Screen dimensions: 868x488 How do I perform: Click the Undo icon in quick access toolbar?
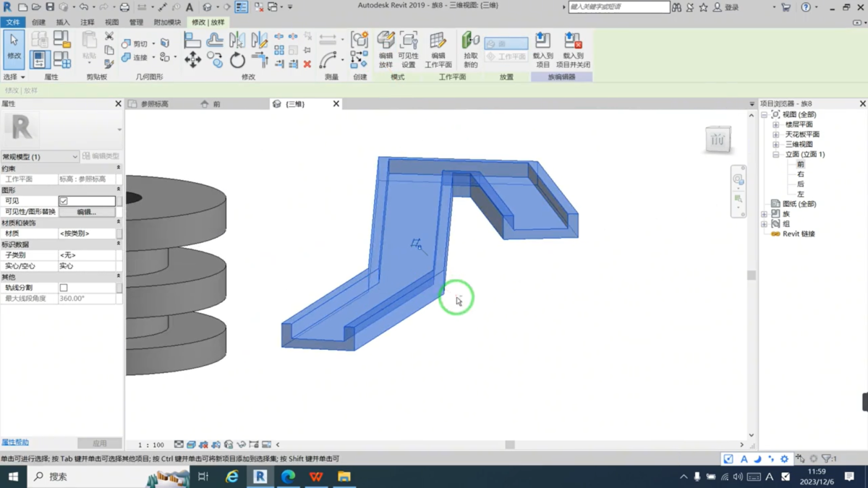click(84, 7)
